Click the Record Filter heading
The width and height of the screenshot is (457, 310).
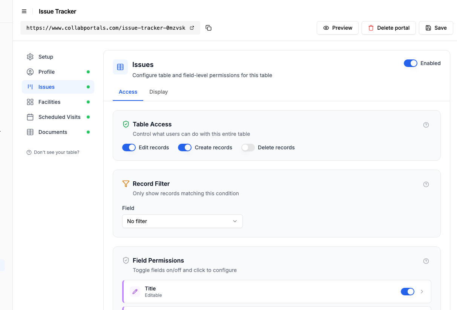151,184
